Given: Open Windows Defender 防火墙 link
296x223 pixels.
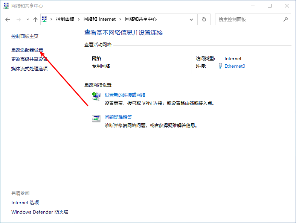Looking at the screenshot, I should click(x=40, y=212).
